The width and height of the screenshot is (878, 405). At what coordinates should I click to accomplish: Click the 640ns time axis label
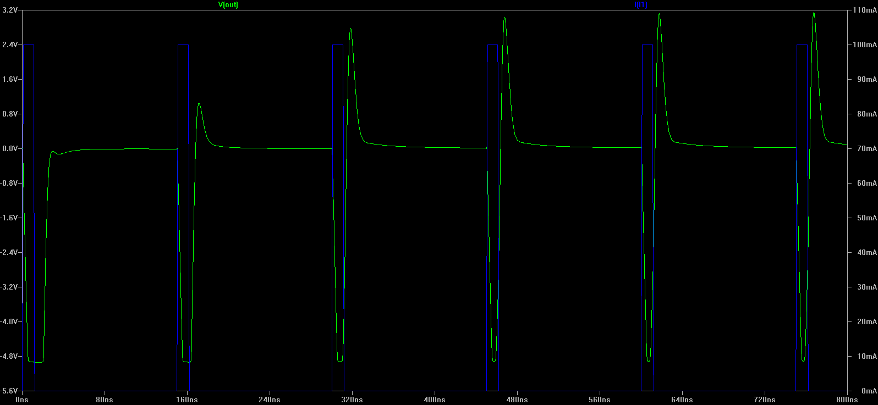pos(682,400)
